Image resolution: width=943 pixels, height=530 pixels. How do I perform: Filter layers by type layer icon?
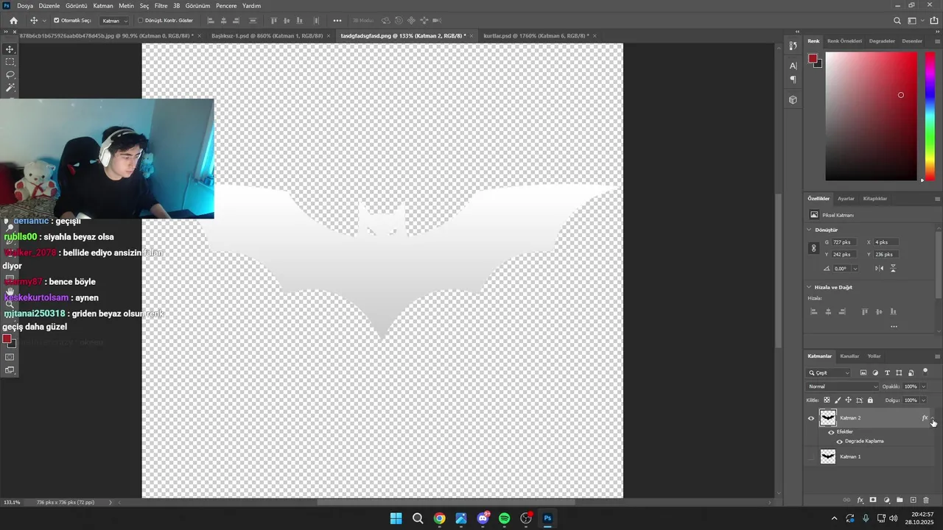[887, 373]
